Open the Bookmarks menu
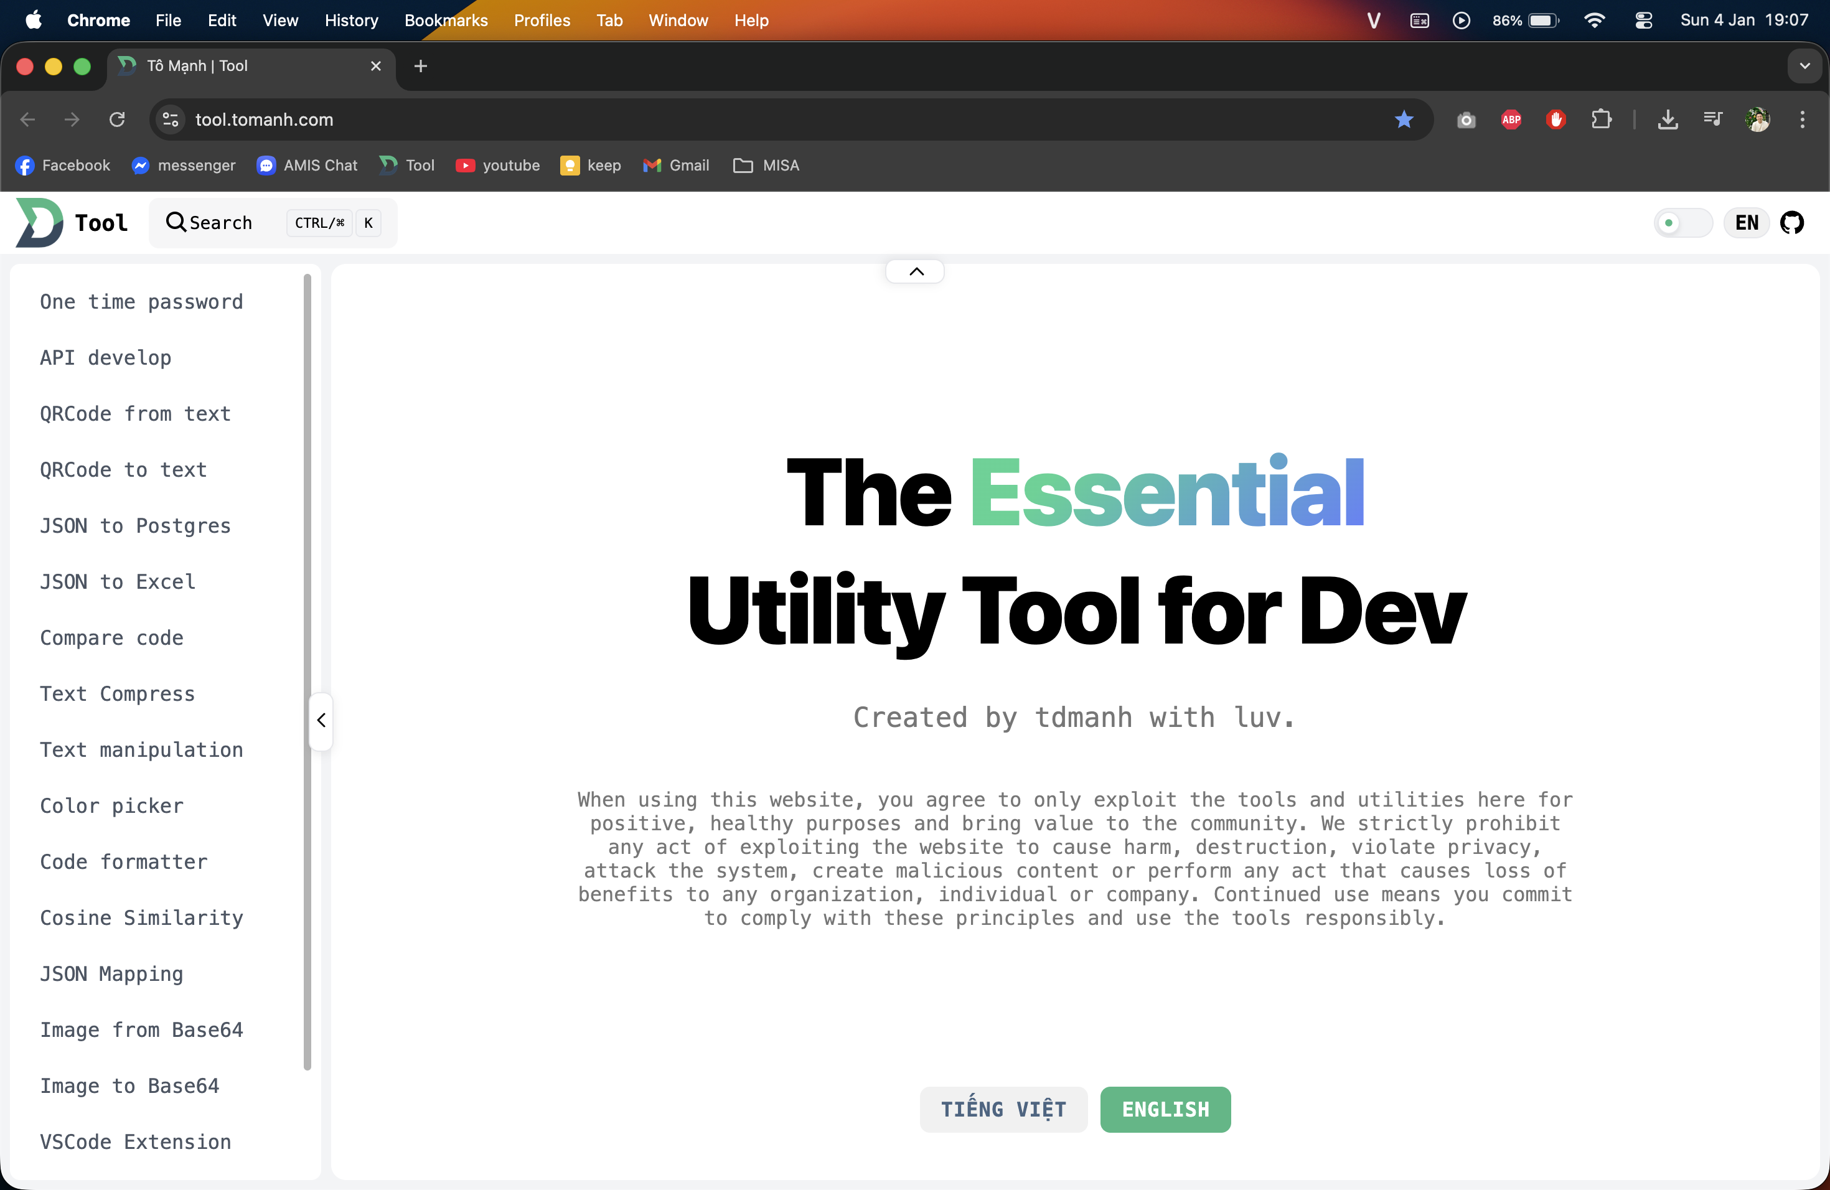Image resolution: width=1830 pixels, height=1190 pixels. coord(446,20)
